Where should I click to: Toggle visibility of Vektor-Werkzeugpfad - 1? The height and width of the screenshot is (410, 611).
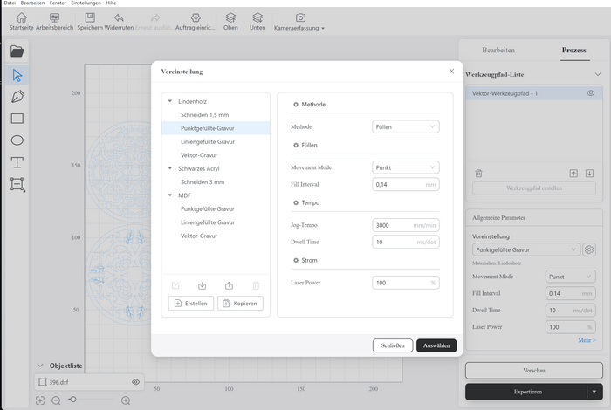click(591, 93)
